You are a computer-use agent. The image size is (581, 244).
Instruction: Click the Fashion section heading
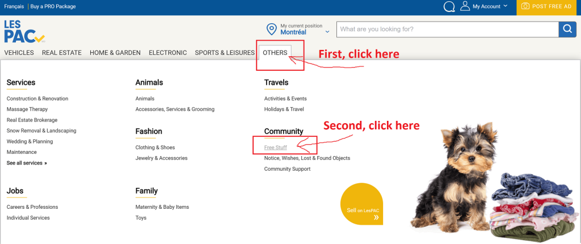pos(149,131)
